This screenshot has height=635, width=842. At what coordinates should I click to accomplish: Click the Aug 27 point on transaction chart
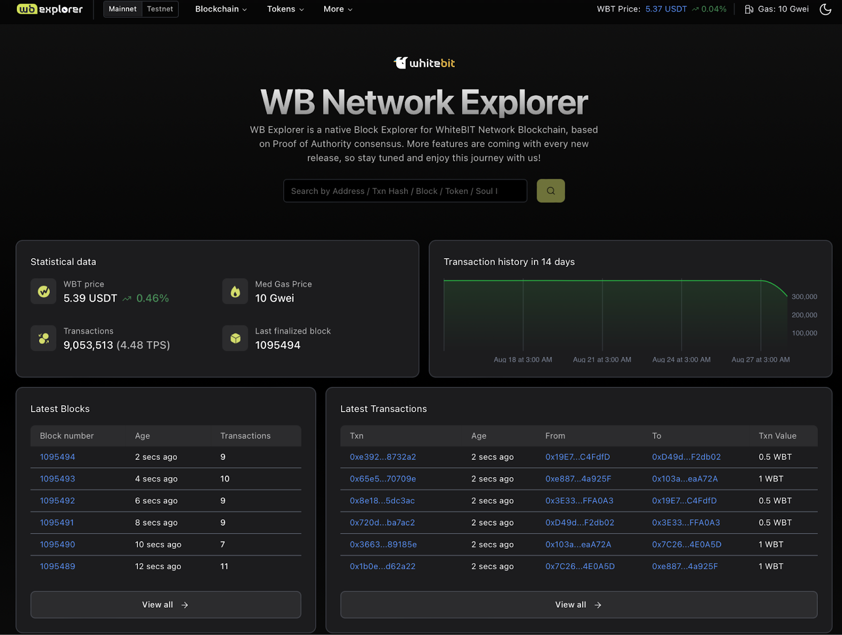point(761,281)
